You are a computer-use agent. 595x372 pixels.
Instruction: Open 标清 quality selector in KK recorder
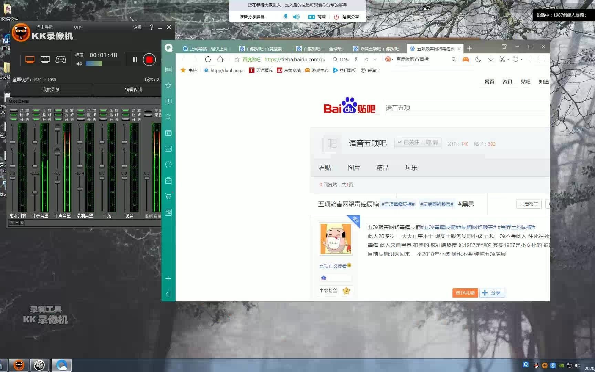pos(80,55)
